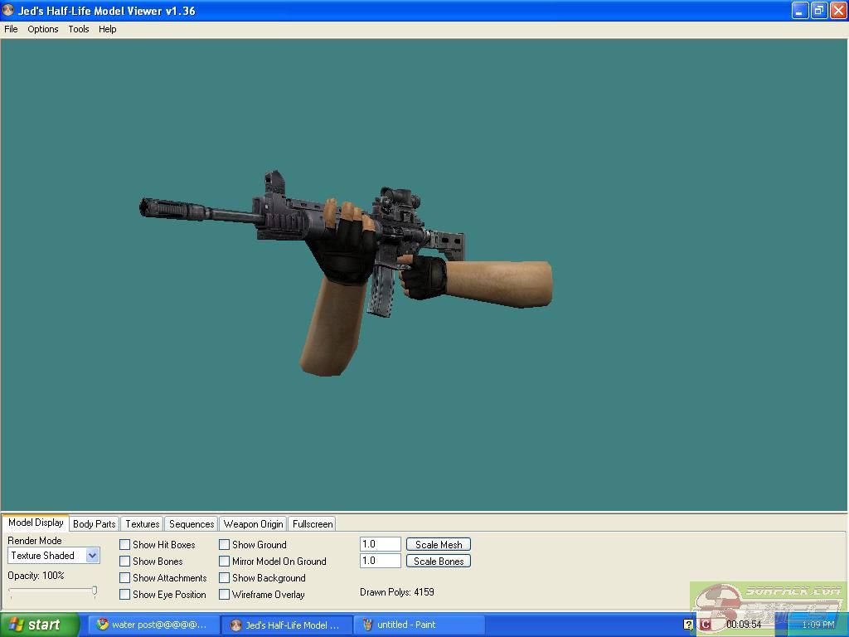Toggle the Show Bones checkbox
The height and width of the screenshot is (637, 849).
tap(125, 562)
